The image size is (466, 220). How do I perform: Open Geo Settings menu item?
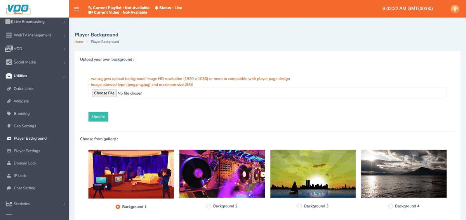coord(25,126)
